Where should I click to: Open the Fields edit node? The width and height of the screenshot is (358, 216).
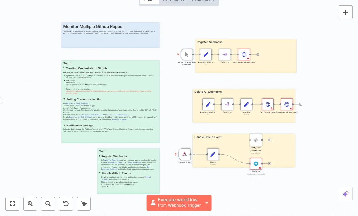213,154
